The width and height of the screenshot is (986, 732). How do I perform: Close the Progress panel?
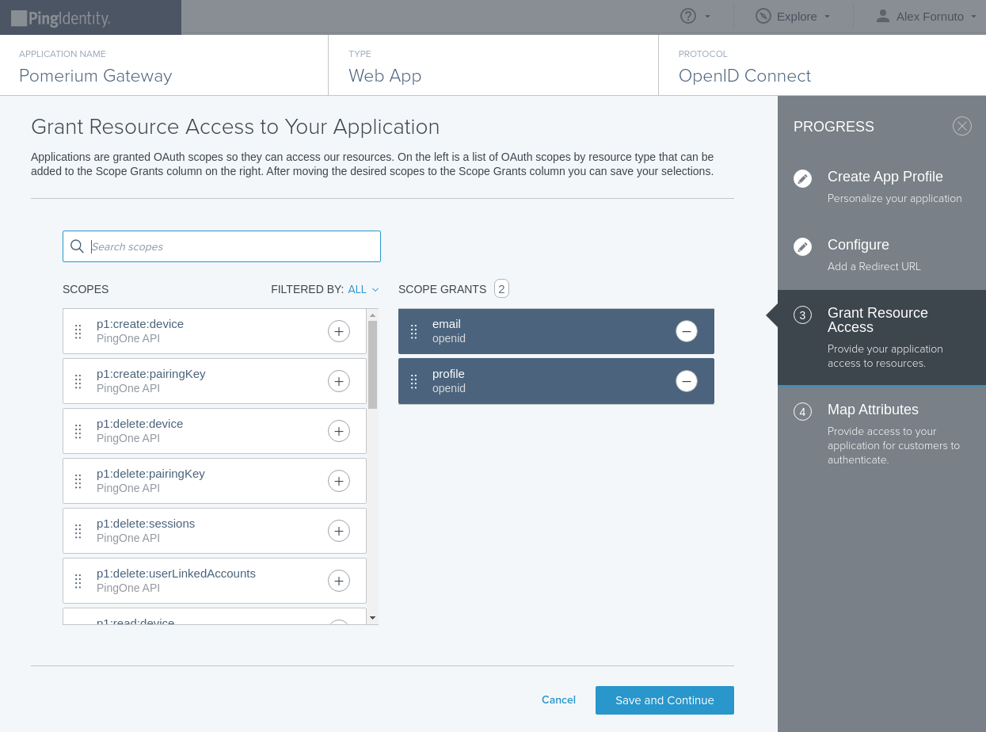[x=962, y=126]
